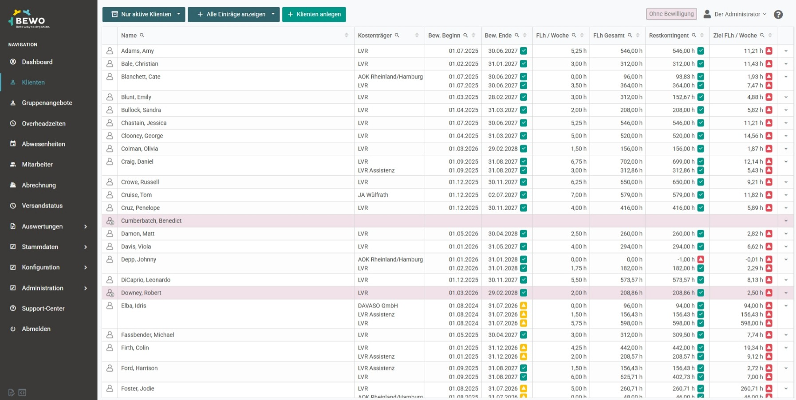Sort by Kostenträger column
This screenshot has width=796, height=400.
coord(417,35)
